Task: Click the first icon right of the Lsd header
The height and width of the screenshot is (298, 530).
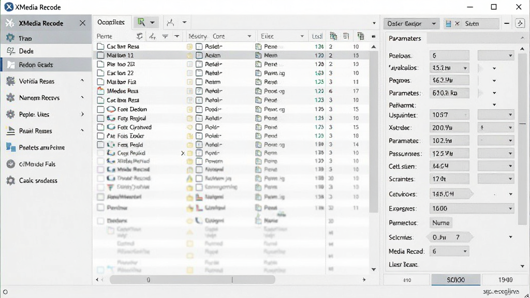Action: (333, 36)
